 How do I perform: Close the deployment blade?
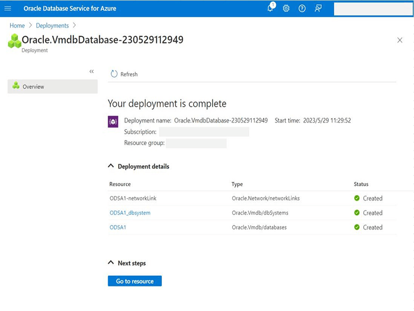[400, 40]
